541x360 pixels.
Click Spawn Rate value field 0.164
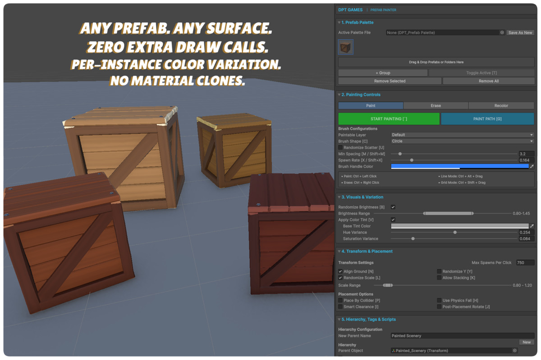point(527,160)
